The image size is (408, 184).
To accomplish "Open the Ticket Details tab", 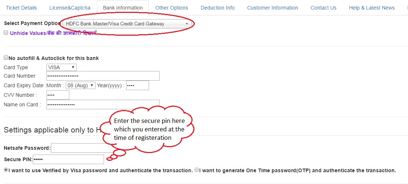I will point(21,8).
